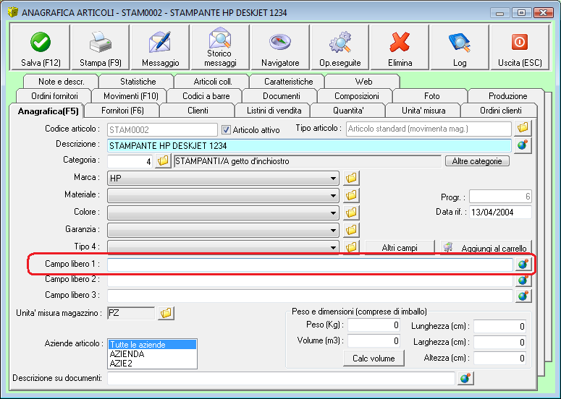Open the Produzione tab
Screen dimensions: 561x399
click(507, 95)
